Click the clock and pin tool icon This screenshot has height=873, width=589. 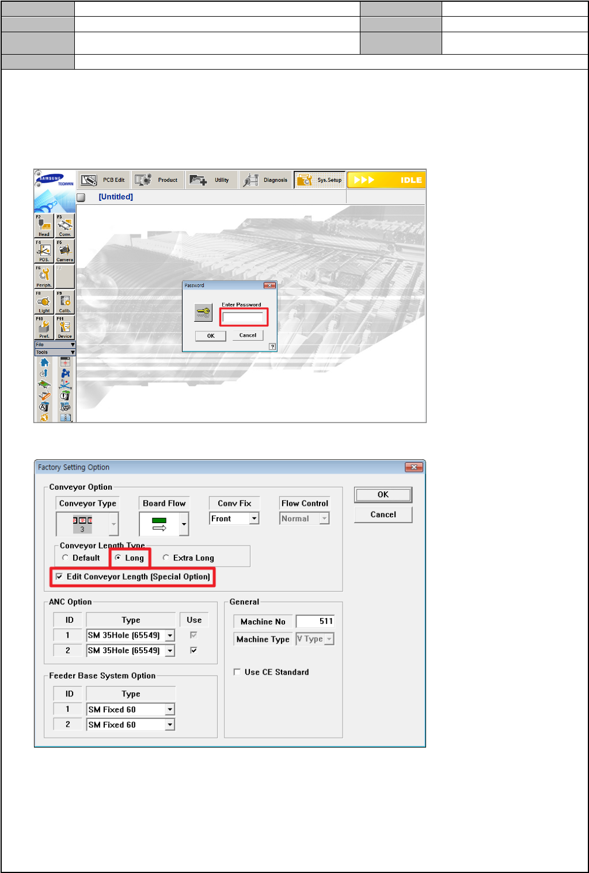(44, 373)
